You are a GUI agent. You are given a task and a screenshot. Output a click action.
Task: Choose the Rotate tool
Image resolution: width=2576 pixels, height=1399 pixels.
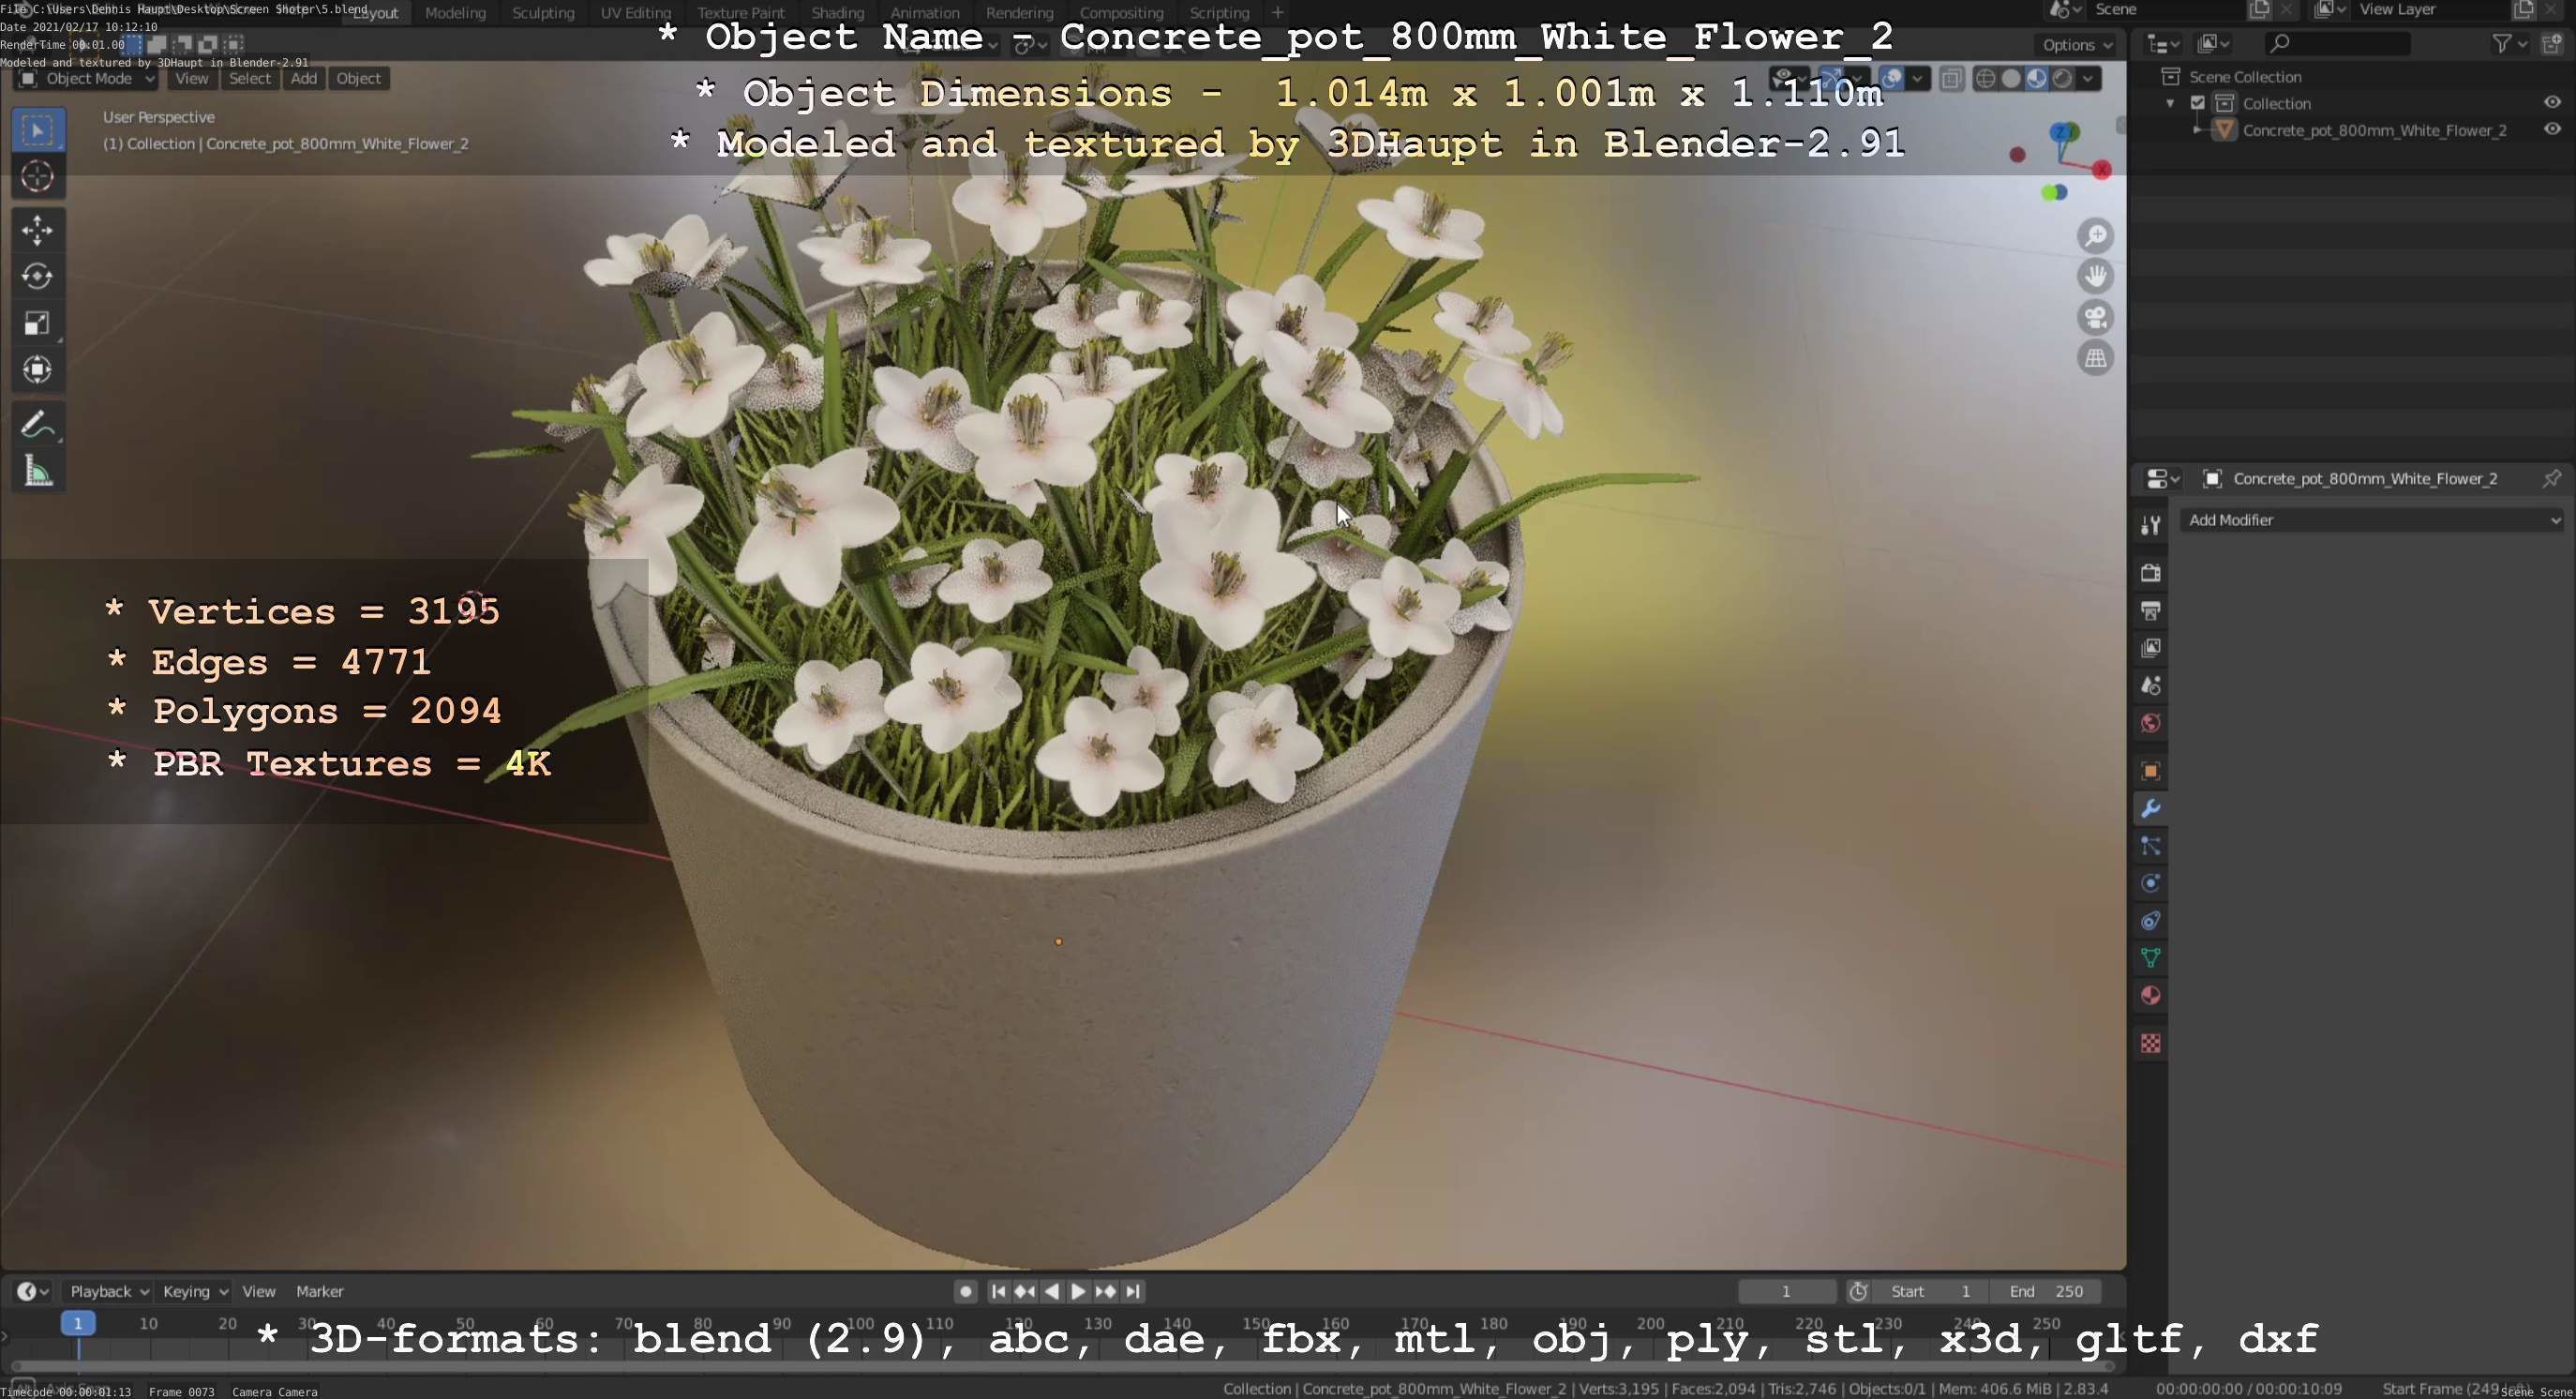(x=38, y=276)
